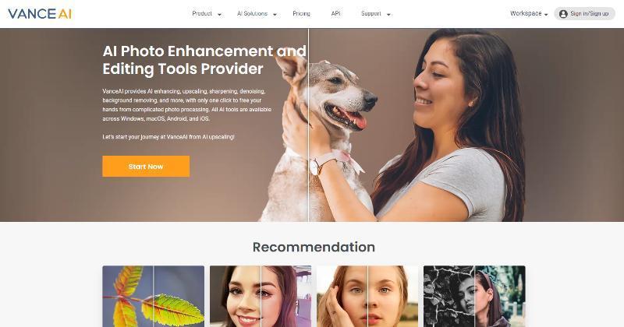Click the Support menu label
Image resolution: width=624 pixels, height=327 pixels.
[x=371, y=13]
